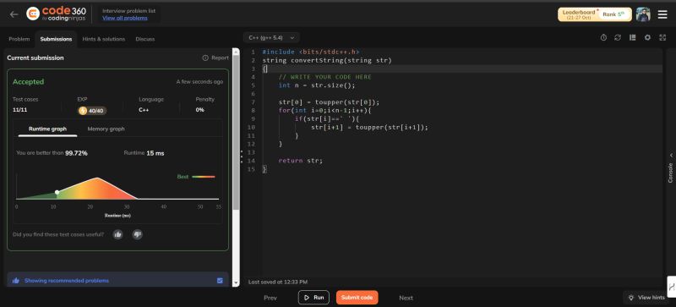Click the 11/11 test cases value
This screenshot has height=307, width=676.
click(19, 110)
